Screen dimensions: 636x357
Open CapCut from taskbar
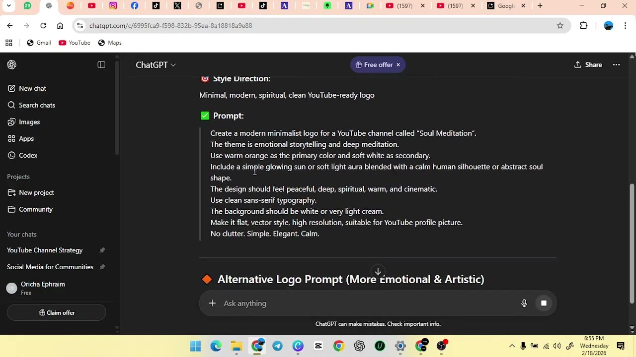click(318, 346)
